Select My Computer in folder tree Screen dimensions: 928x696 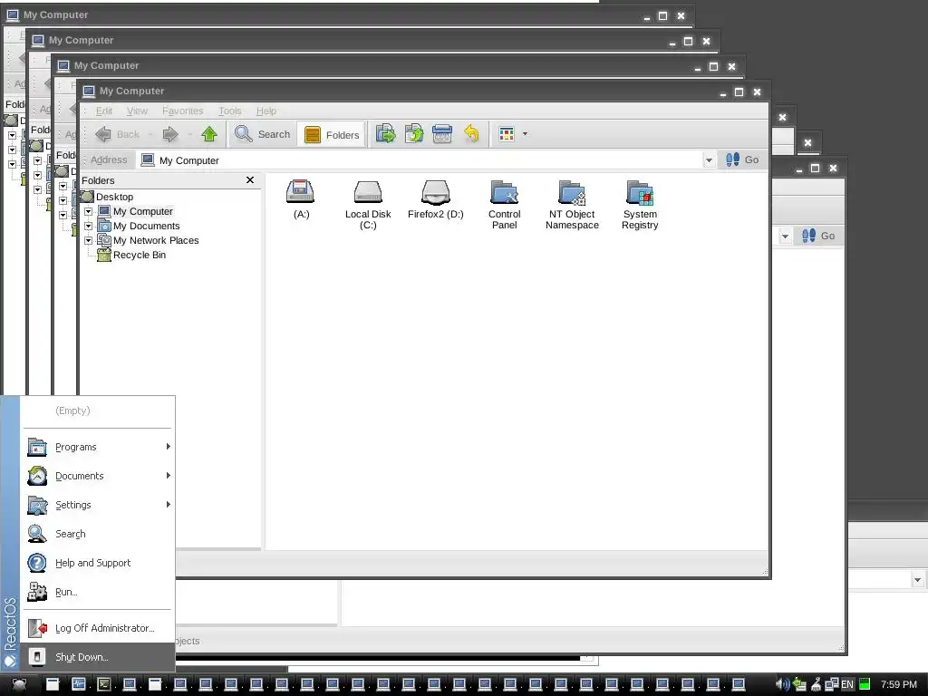(142, 211)
